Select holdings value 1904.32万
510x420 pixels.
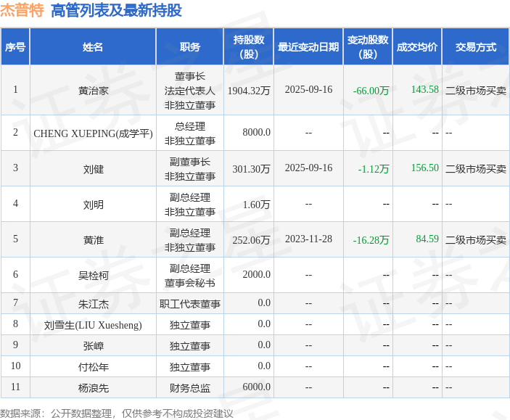point(249,91)
